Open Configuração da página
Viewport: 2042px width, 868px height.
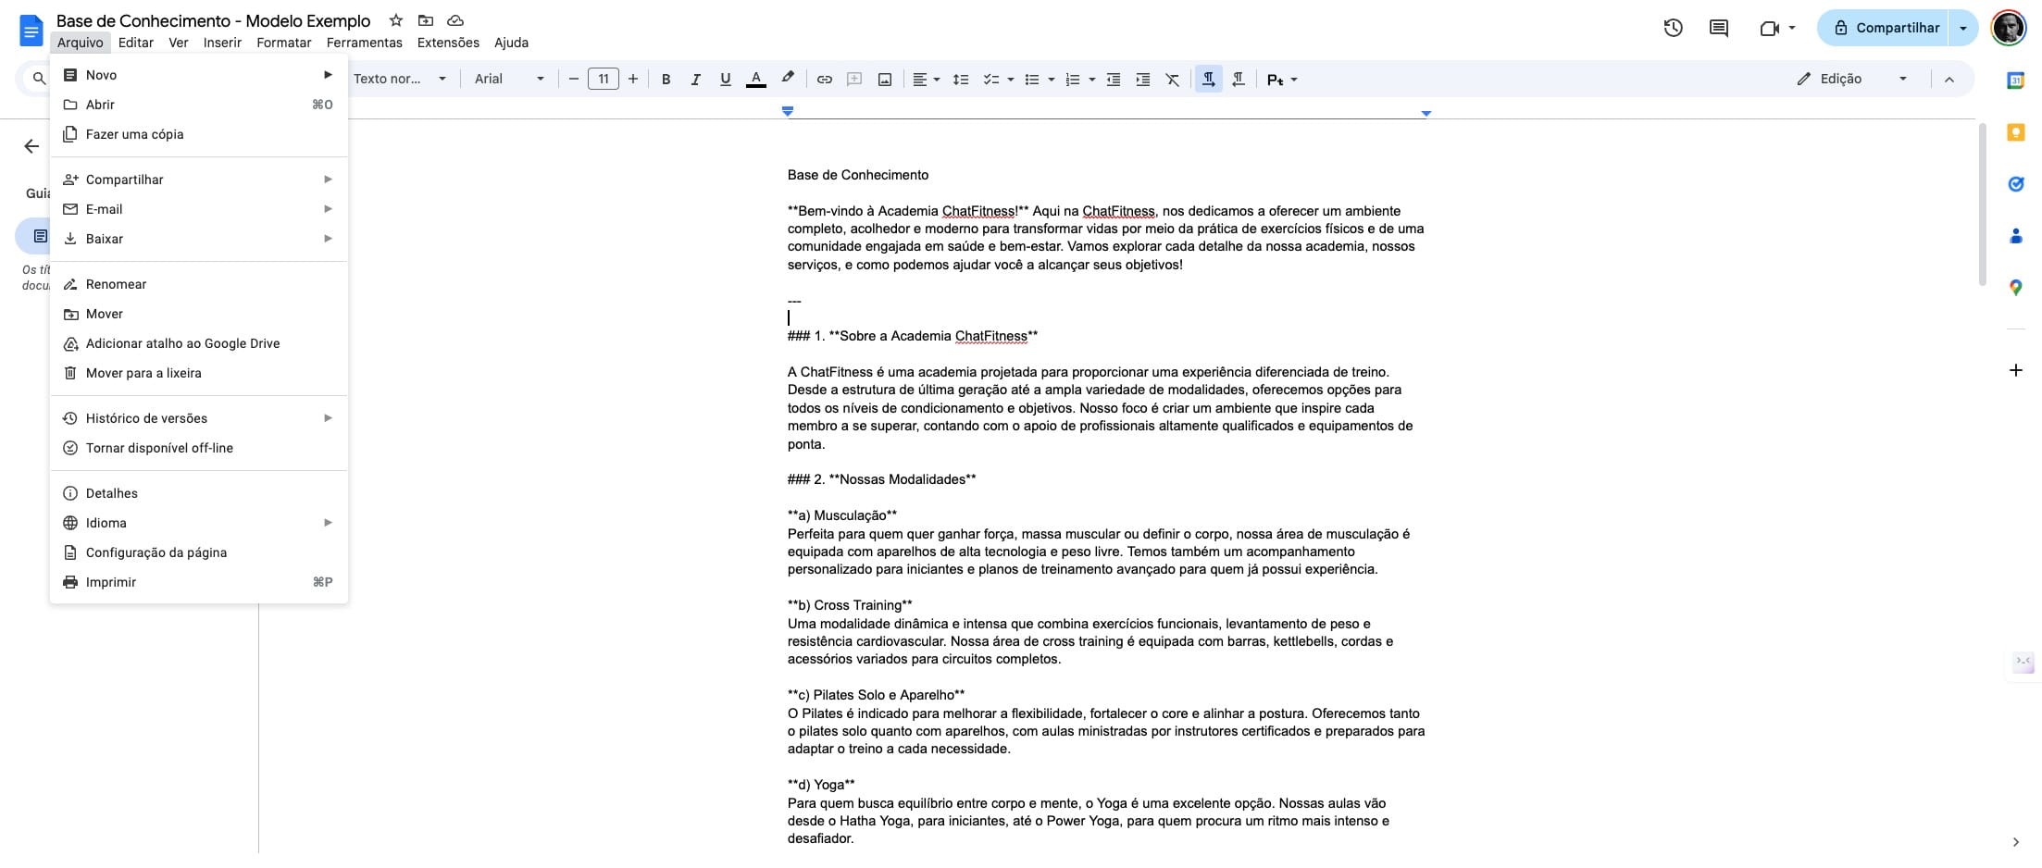(199, 552)
